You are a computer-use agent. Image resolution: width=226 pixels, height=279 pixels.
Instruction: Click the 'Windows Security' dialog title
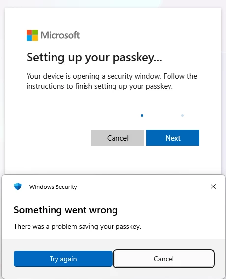53,187
